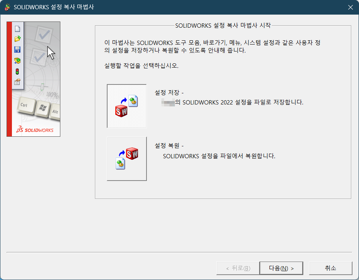Click 'SOLIDWORKS 2022 설정을 파일로 저장합니다.' text
The image size is (359, 280).
pyautogui.click(x=243, y=102)
